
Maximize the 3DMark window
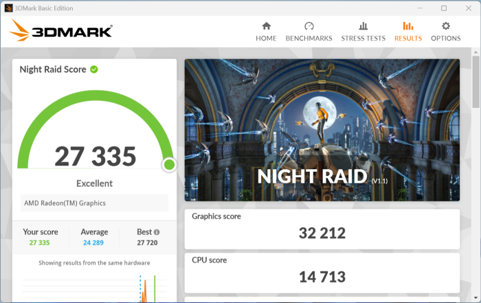[444, 8]
